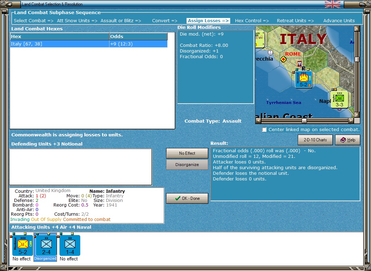Click the 'Combat Ratio: +8.00' text
371x271 pixels.
pyautogui.click(x=204, y=45)
